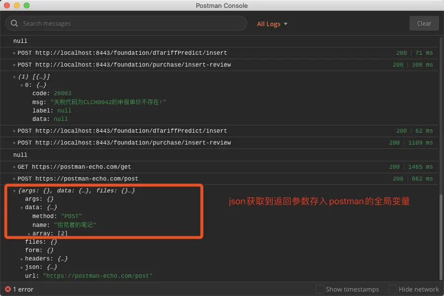
Task: Click the vertical scrollbar thumb
Action: click(441, 237)
